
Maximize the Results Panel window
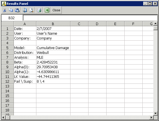(150, 4)
